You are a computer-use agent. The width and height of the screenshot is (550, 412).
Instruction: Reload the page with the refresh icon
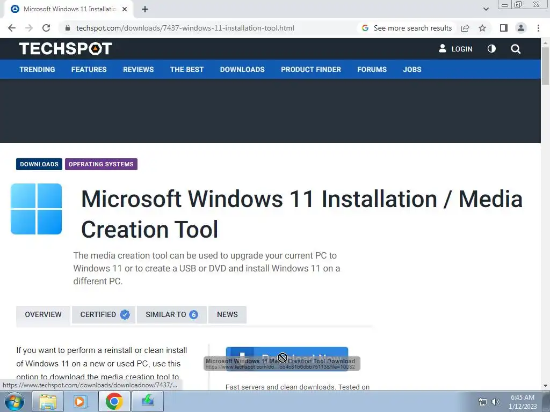[x=46, y=28]
